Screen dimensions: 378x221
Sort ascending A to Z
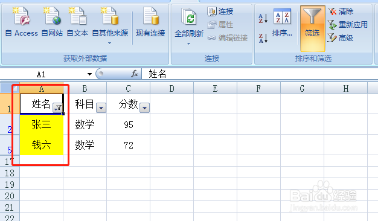pyautogui.click(x=263, y=18)
